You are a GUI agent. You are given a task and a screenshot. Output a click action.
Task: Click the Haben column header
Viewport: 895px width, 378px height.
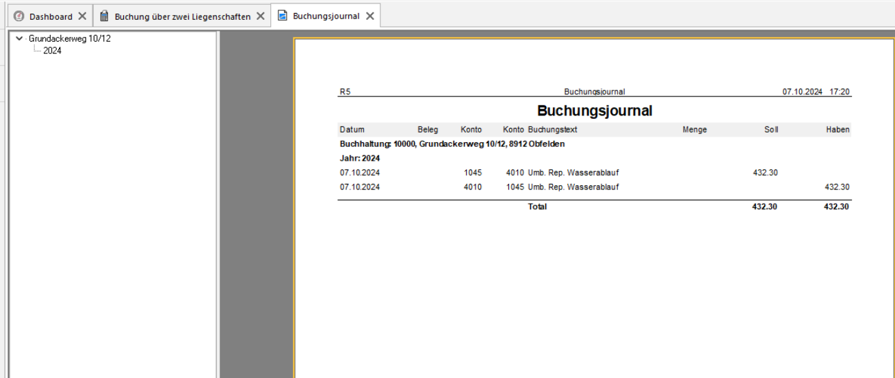point(838,130)
